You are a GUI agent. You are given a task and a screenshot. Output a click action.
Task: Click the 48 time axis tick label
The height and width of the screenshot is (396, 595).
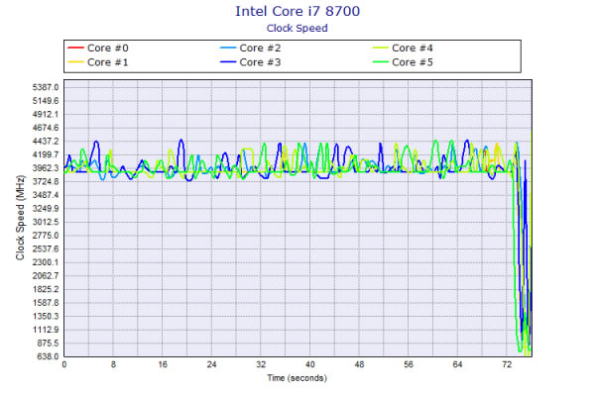[359, 364]
